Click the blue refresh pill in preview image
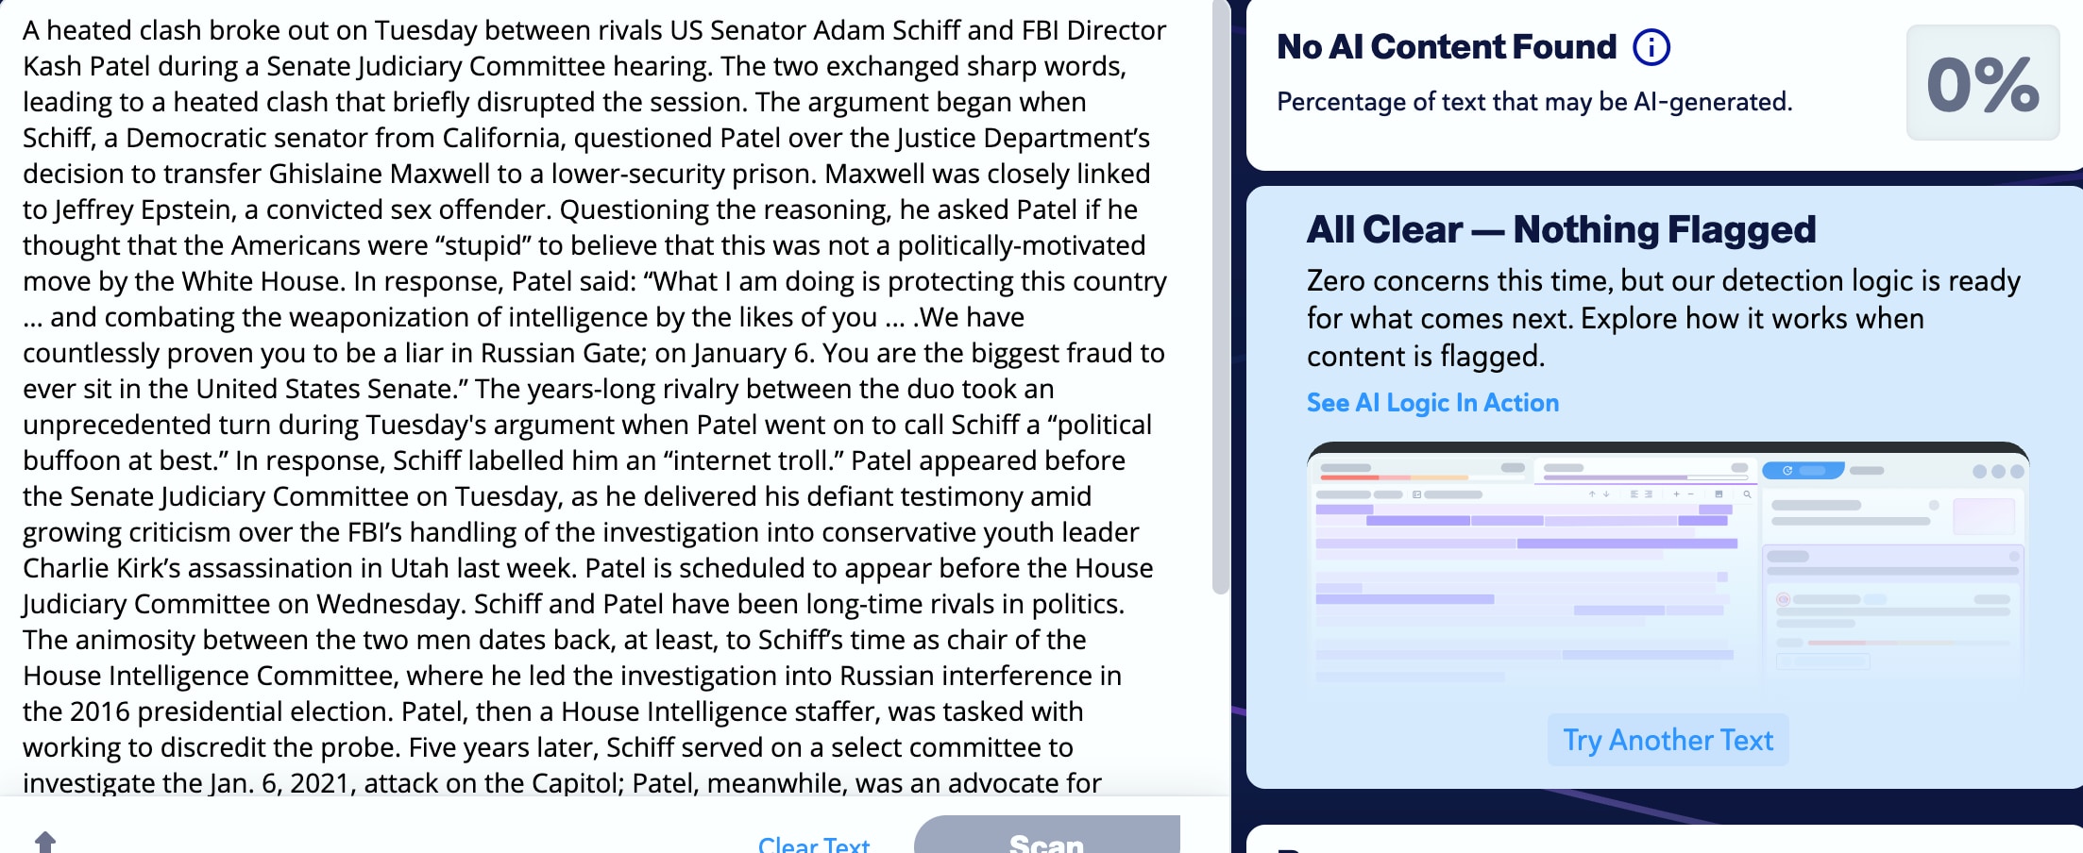The image size is (2083, 853). tap(1803, 470)
